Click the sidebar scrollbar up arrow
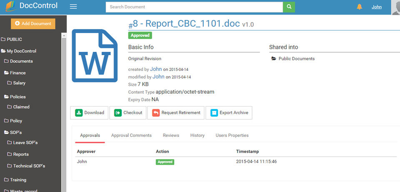 coord(64,36)
